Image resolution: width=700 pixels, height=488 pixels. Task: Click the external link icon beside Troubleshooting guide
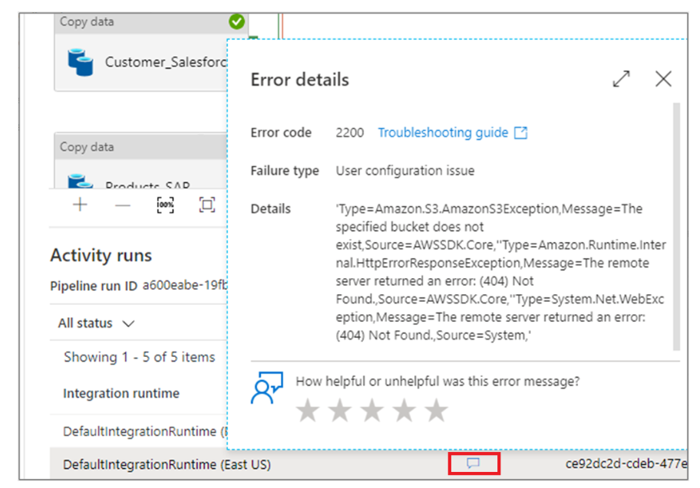(x=522, y=132)
